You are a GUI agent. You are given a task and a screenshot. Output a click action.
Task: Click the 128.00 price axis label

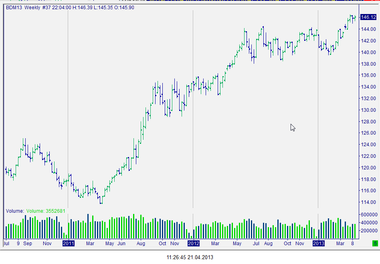pyautogui.click(x=368, y=122)
